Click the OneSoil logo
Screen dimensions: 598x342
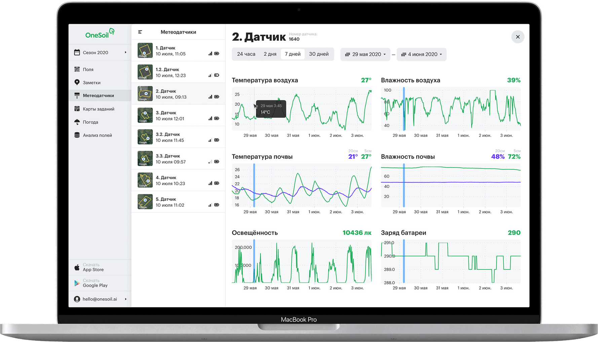pyautogui.click(x=100, y=34)
